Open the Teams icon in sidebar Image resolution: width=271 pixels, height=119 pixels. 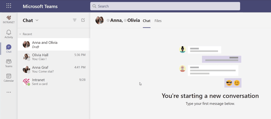9,63
